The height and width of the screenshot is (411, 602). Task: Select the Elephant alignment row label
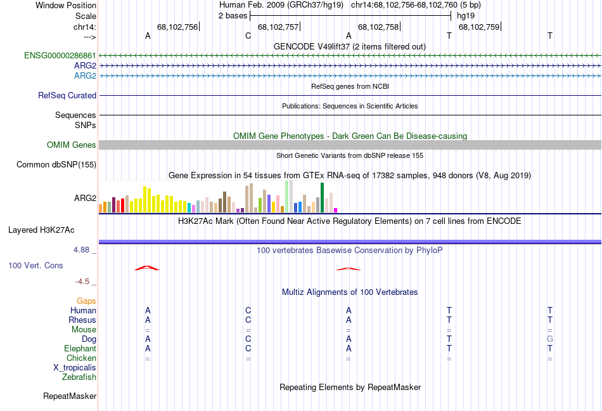tap(80, 348)
